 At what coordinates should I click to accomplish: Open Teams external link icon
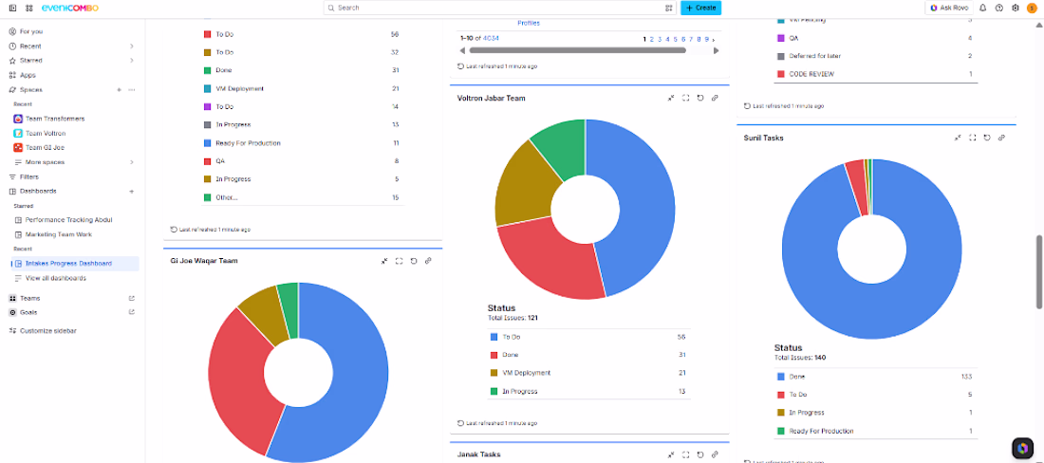[x=132, y=298]
